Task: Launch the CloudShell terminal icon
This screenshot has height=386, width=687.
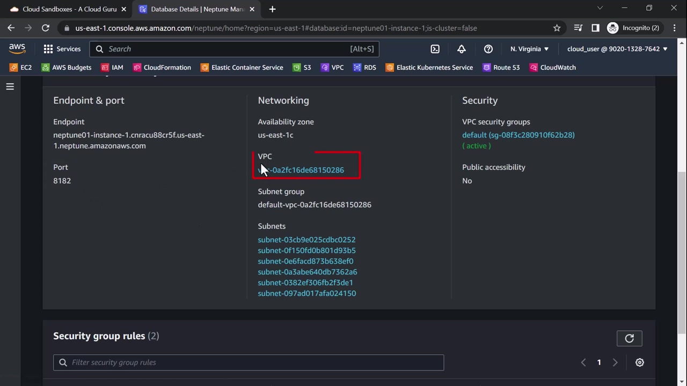Action: click(435, 49)
